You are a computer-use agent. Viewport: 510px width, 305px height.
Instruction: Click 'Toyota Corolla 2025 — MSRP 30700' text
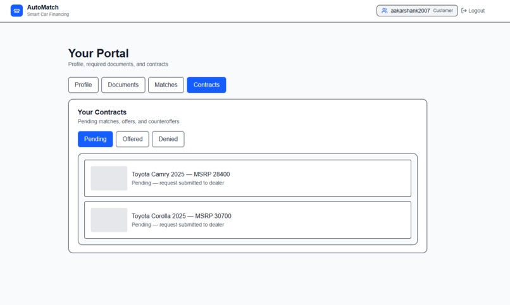pos(182,216)
